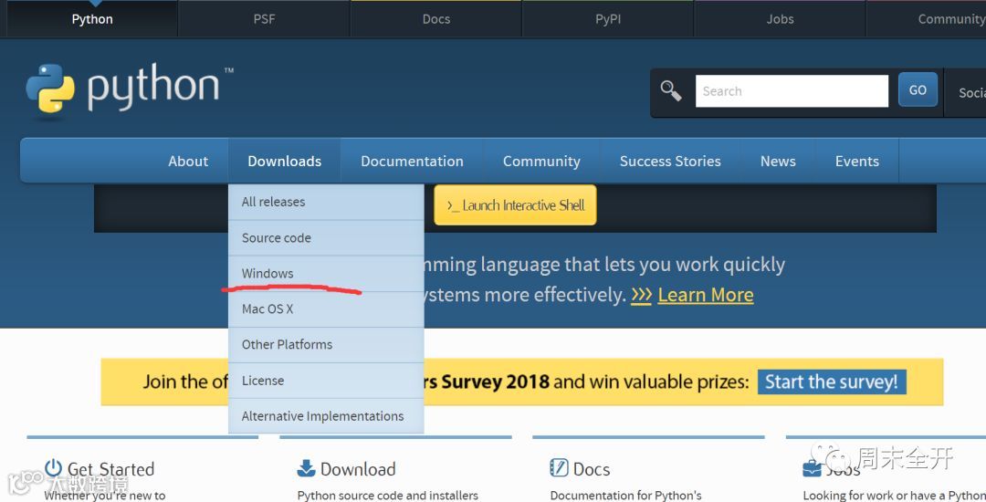The image size is (986, 502).
Task: Click the triple-chevron icon before Learn More
Action: (642, 295)
